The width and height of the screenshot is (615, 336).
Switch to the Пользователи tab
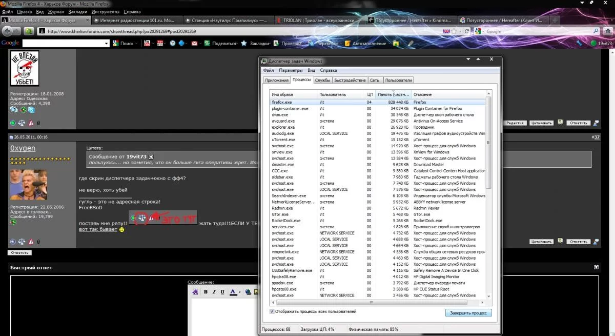398,80
